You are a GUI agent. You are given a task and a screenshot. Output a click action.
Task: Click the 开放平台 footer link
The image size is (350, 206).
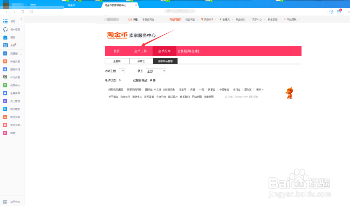(x=161, y=97)
